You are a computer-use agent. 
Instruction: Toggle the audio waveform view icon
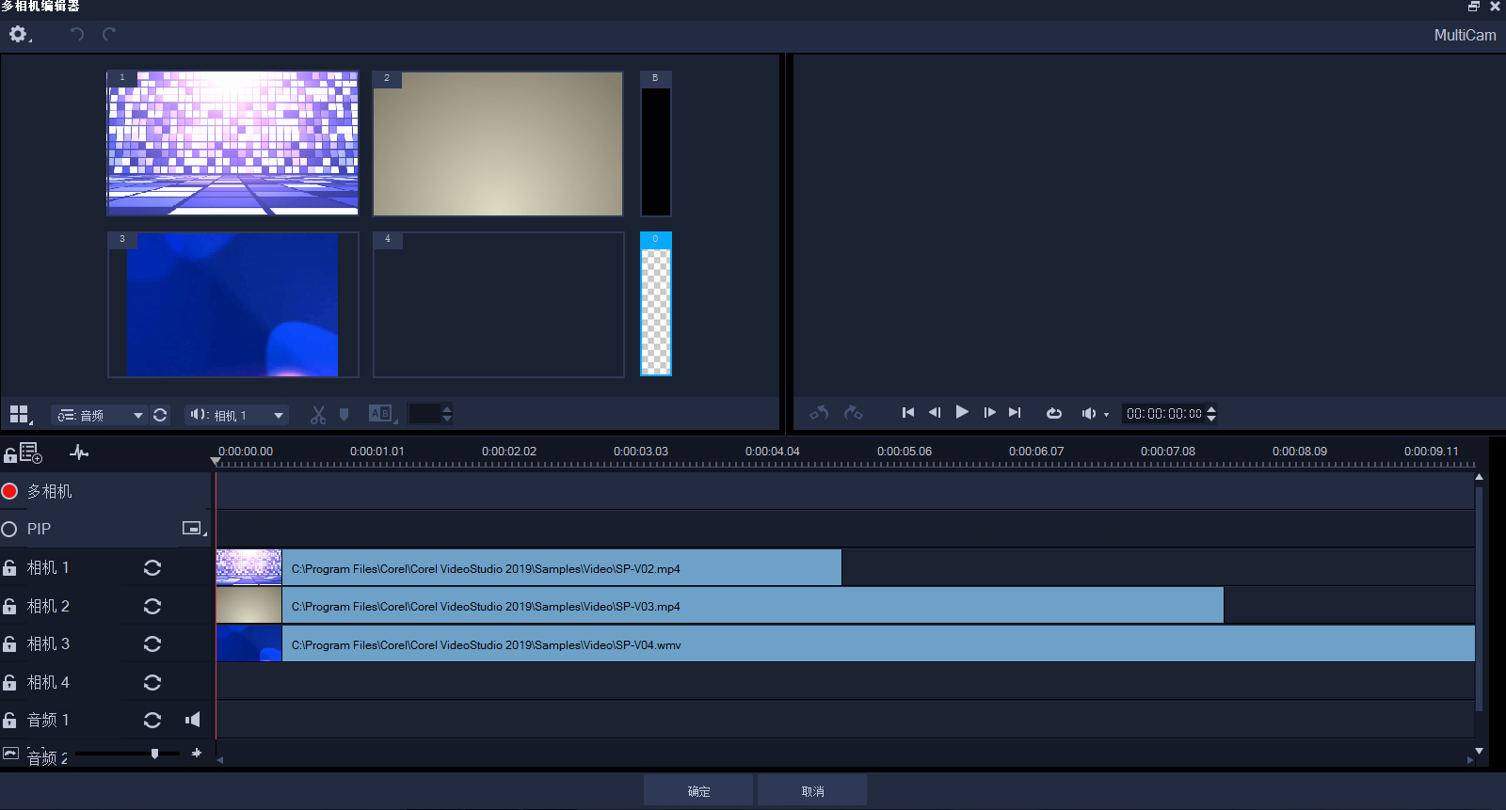tap(79, 453)
